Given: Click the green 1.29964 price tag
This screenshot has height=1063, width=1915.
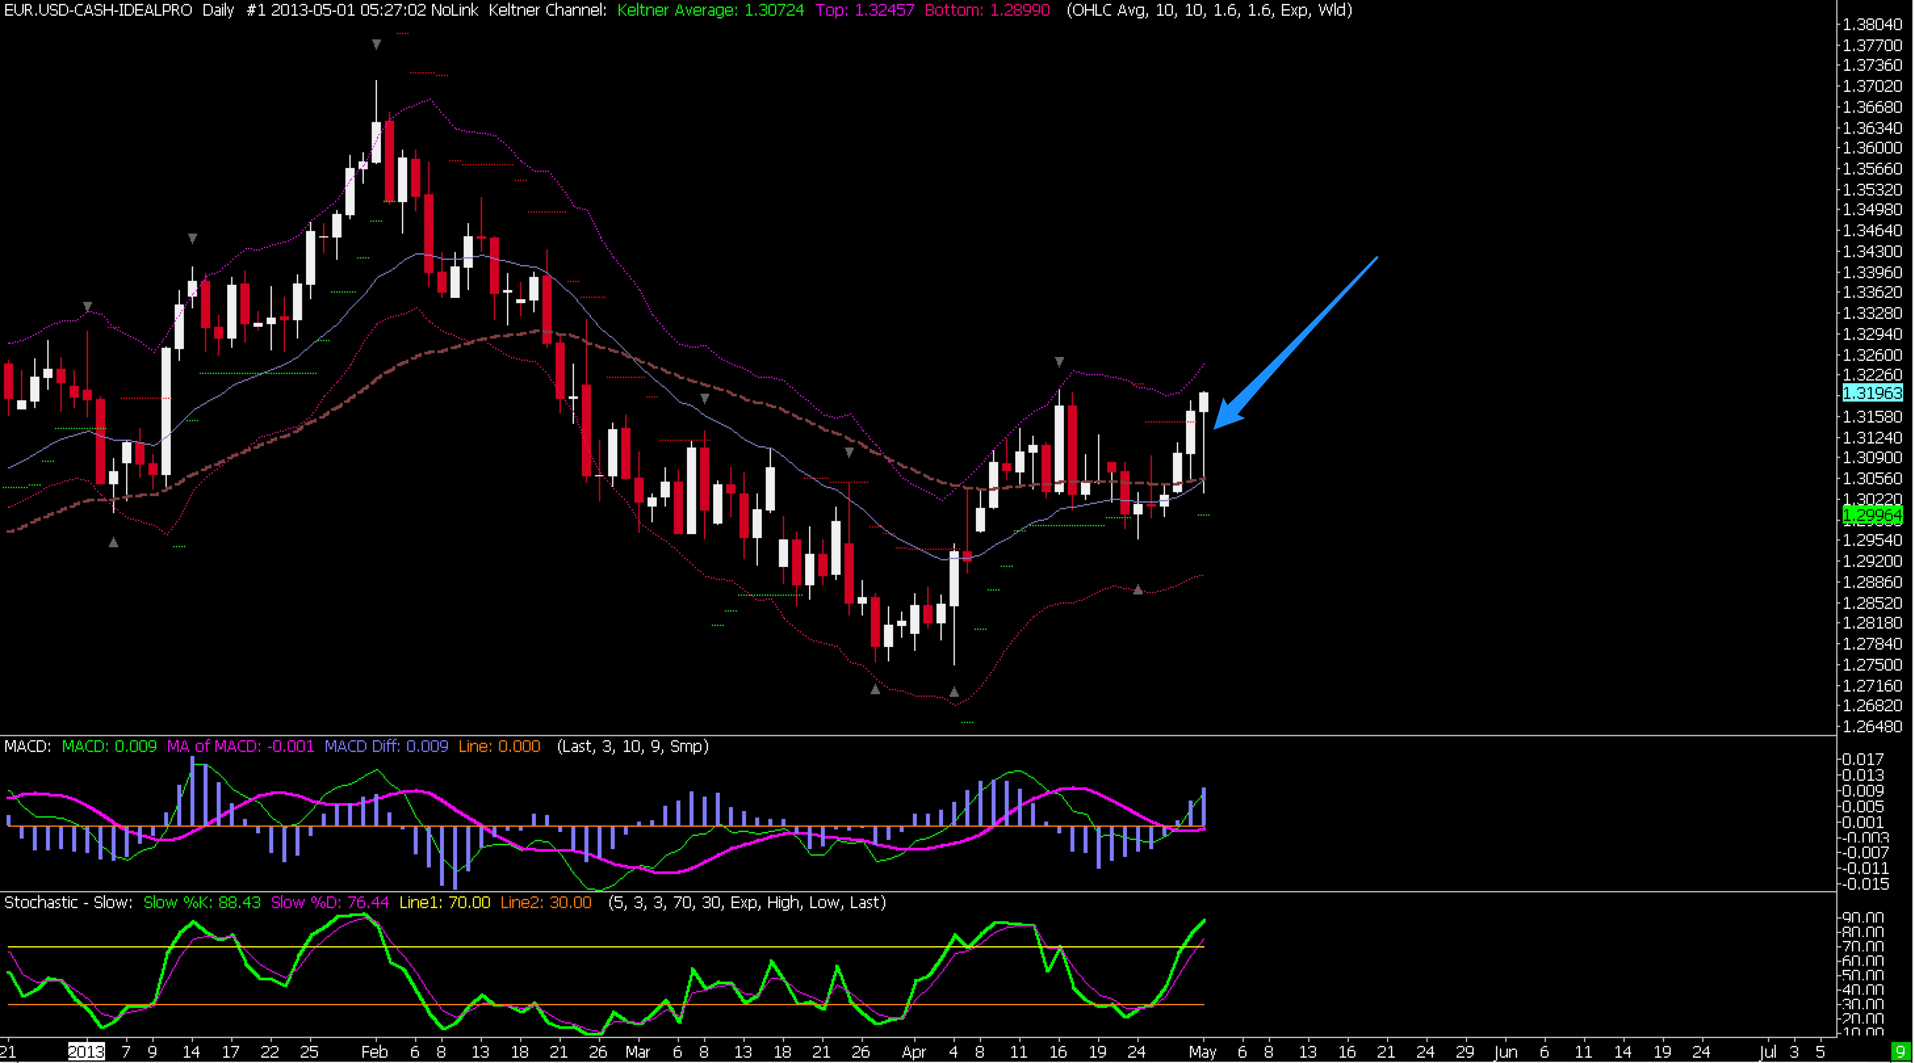Looking at the screenshot, I should [1872, 515].
